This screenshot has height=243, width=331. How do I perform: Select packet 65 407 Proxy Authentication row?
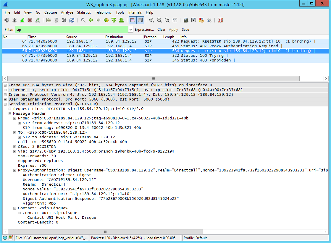(x=165, y=46)
